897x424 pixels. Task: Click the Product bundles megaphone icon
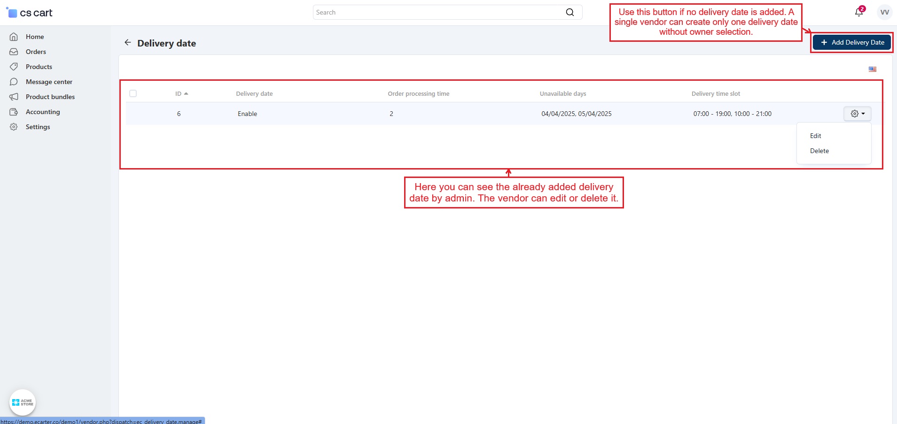(x=14, y=97)
